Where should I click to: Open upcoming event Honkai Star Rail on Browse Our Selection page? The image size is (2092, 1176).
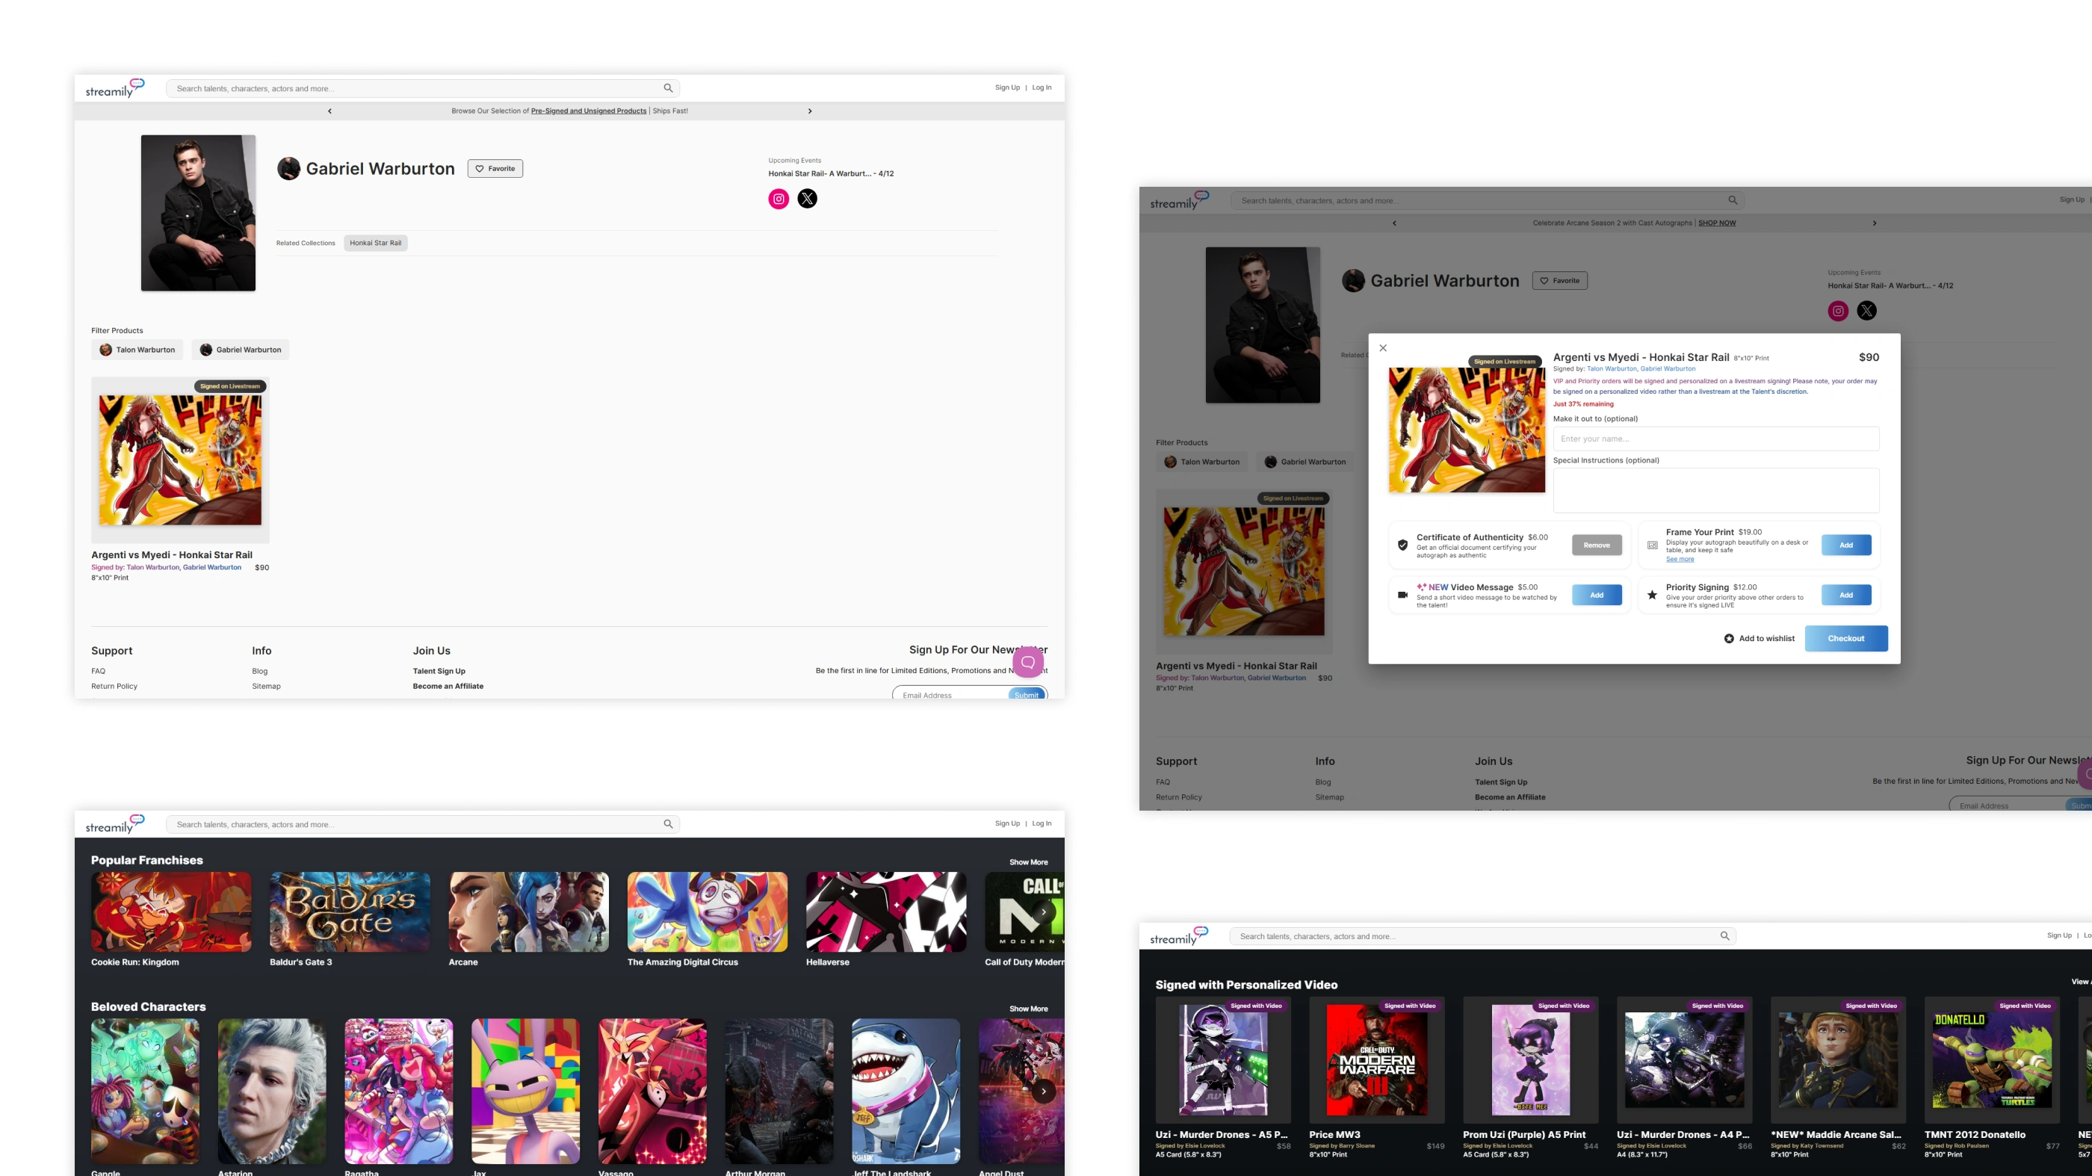[x=831, y=174]
